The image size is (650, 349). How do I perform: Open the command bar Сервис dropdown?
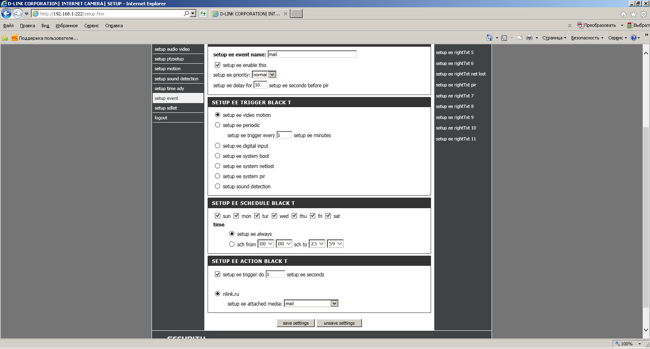(617, 38)
